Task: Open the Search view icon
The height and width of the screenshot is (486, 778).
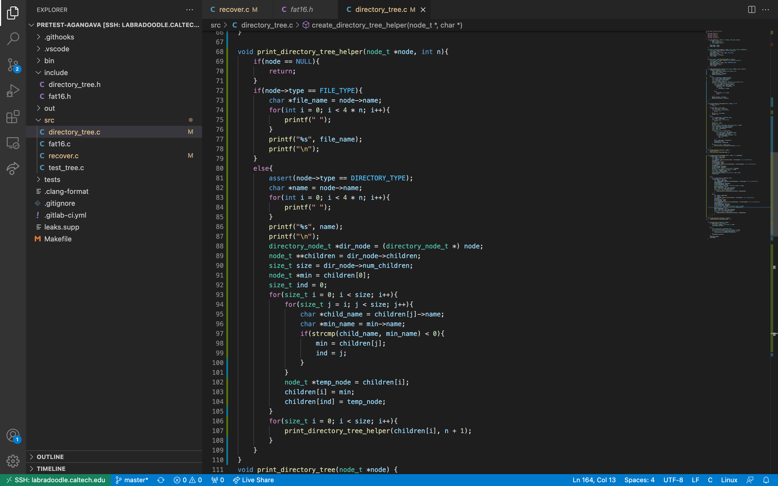Action: (13, 39)
